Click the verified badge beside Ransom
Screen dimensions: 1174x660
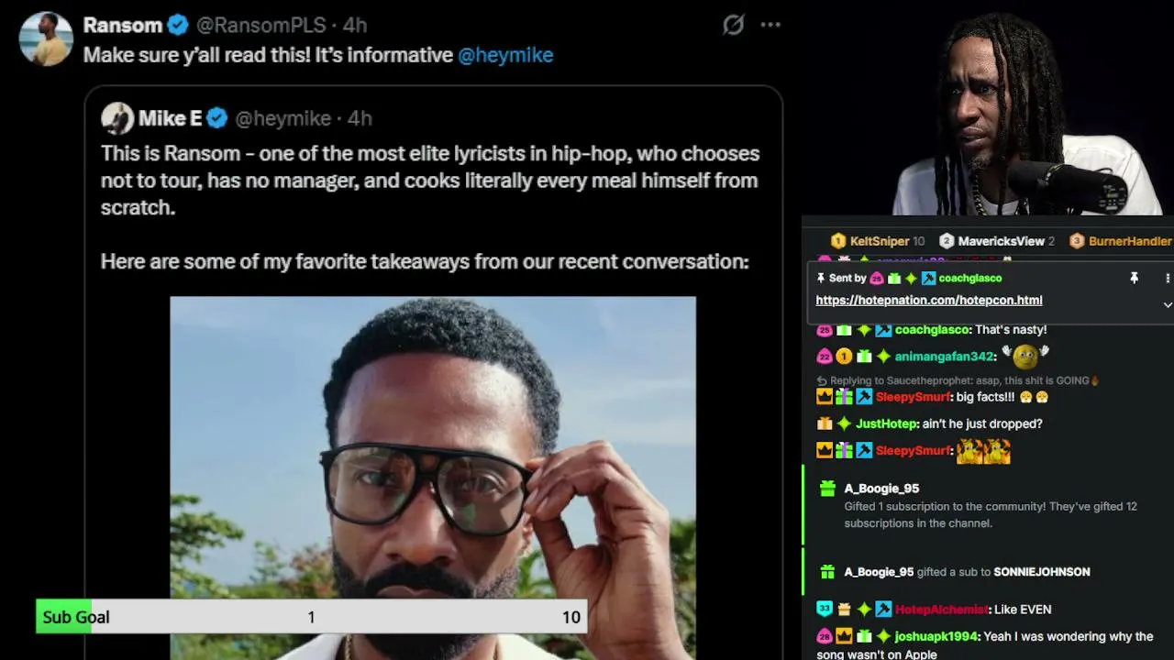coord(179,25)
